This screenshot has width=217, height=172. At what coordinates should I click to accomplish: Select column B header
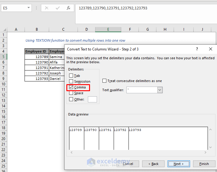(37, 29)
